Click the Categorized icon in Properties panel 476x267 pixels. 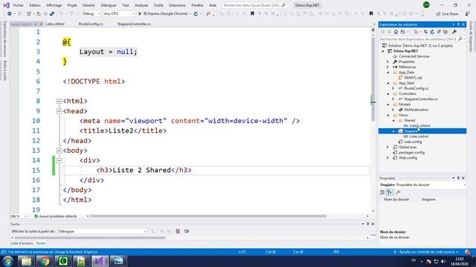coord(382,192)
